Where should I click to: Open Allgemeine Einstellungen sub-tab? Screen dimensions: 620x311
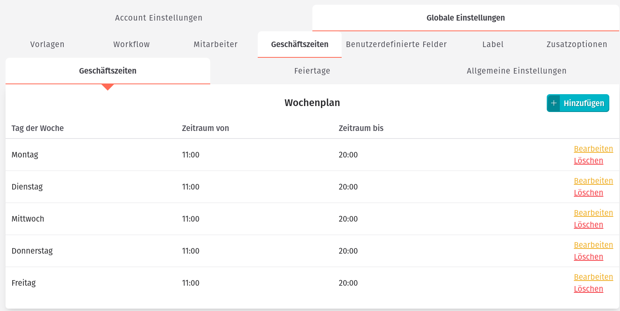(x=517, y=71)
